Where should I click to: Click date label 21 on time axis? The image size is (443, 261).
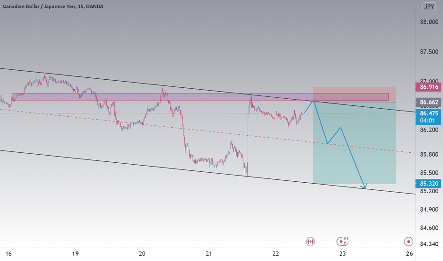pos(209,254)
